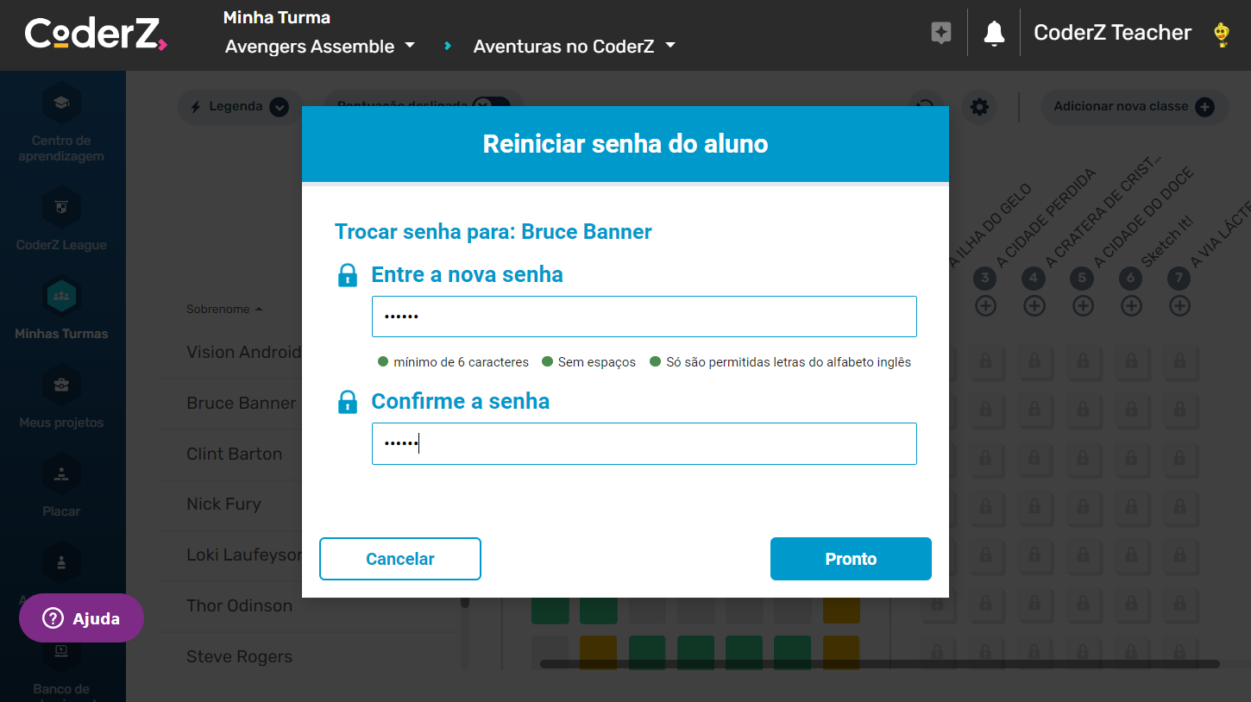
Task: Click the Entre a nova senha field
Action: pos(644,317)
